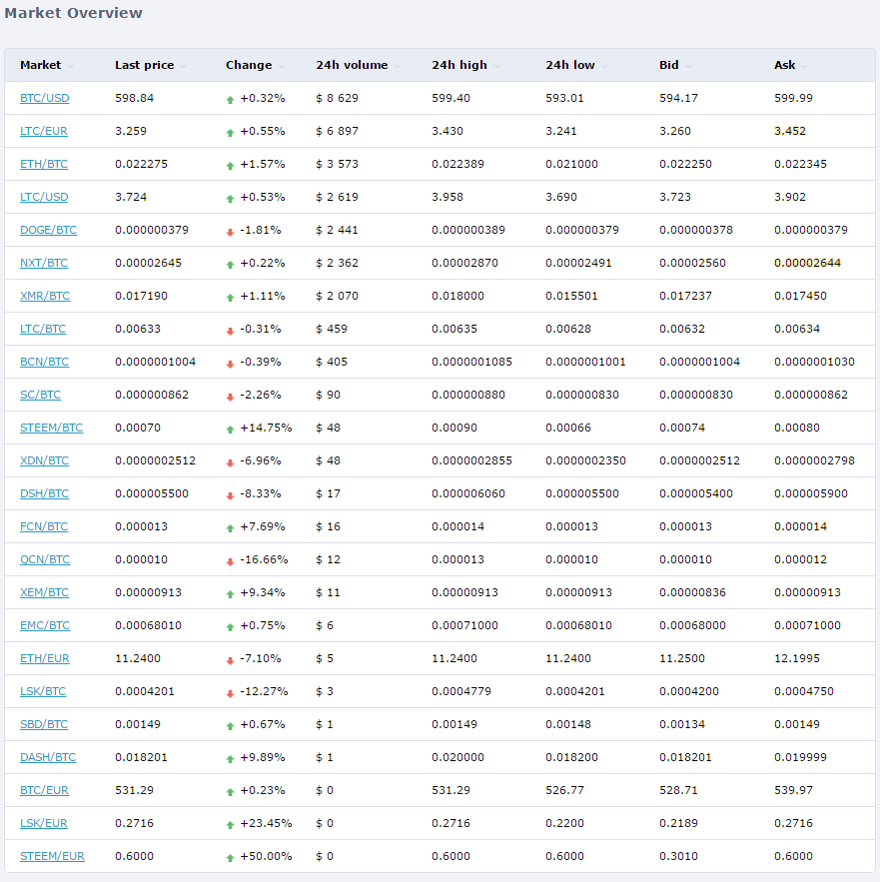
Task: Click green up arrow beside +0.32%
Action: 230,100
